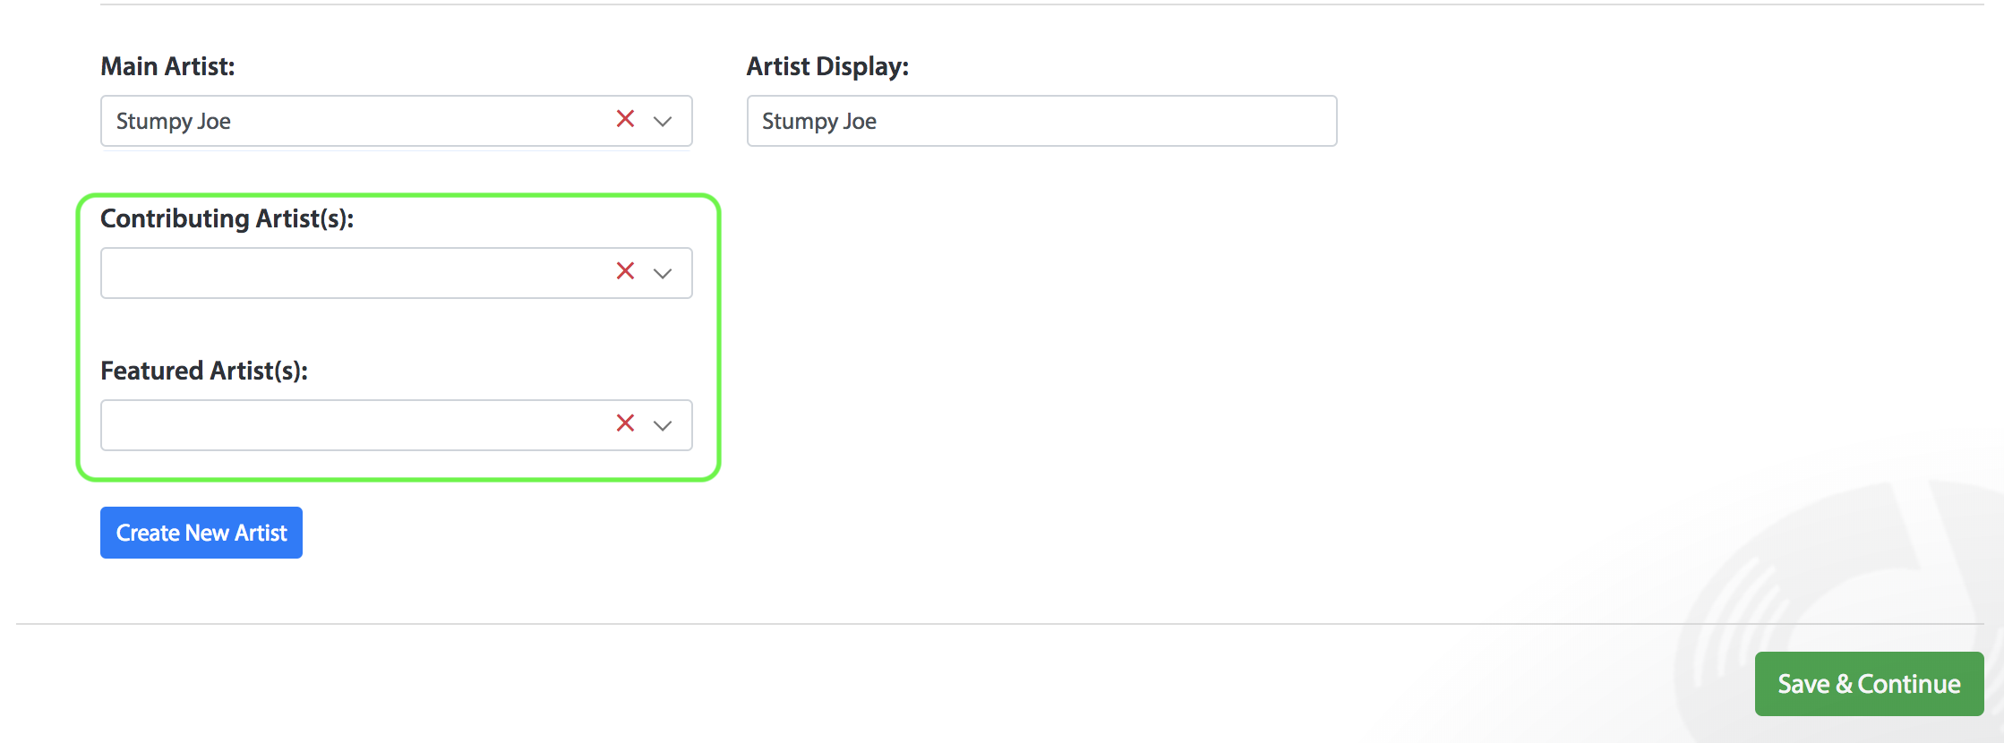
Task: Click Save & Continue
Action: click(x=1869, y=684)
